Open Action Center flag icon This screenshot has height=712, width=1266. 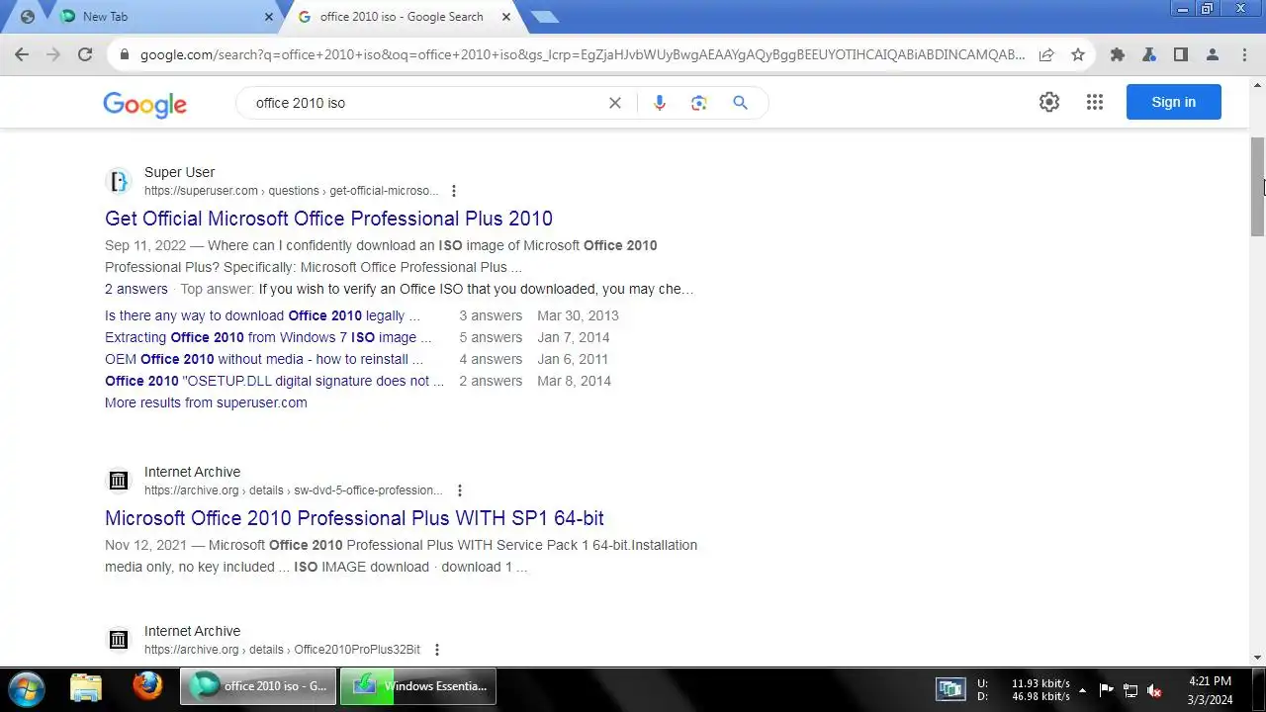[1106, 690]
